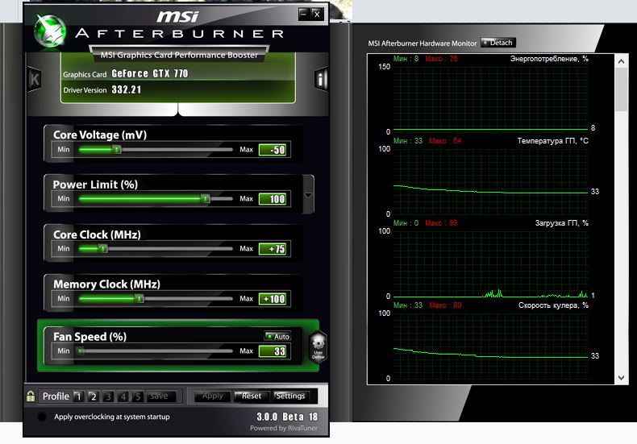
Task: Toggle Auto fan speed mode
Action: (277, 337)
